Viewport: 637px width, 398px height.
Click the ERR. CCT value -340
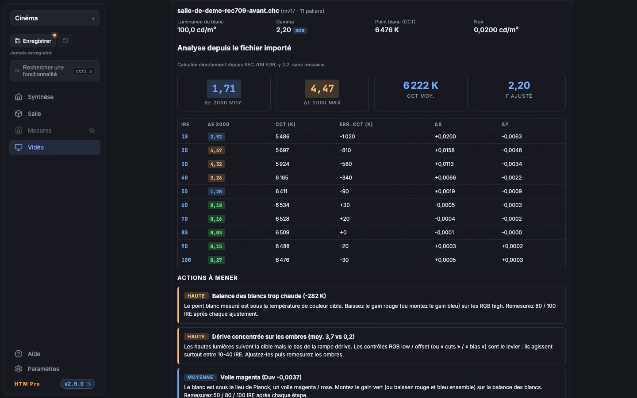[x=346, y=178]
